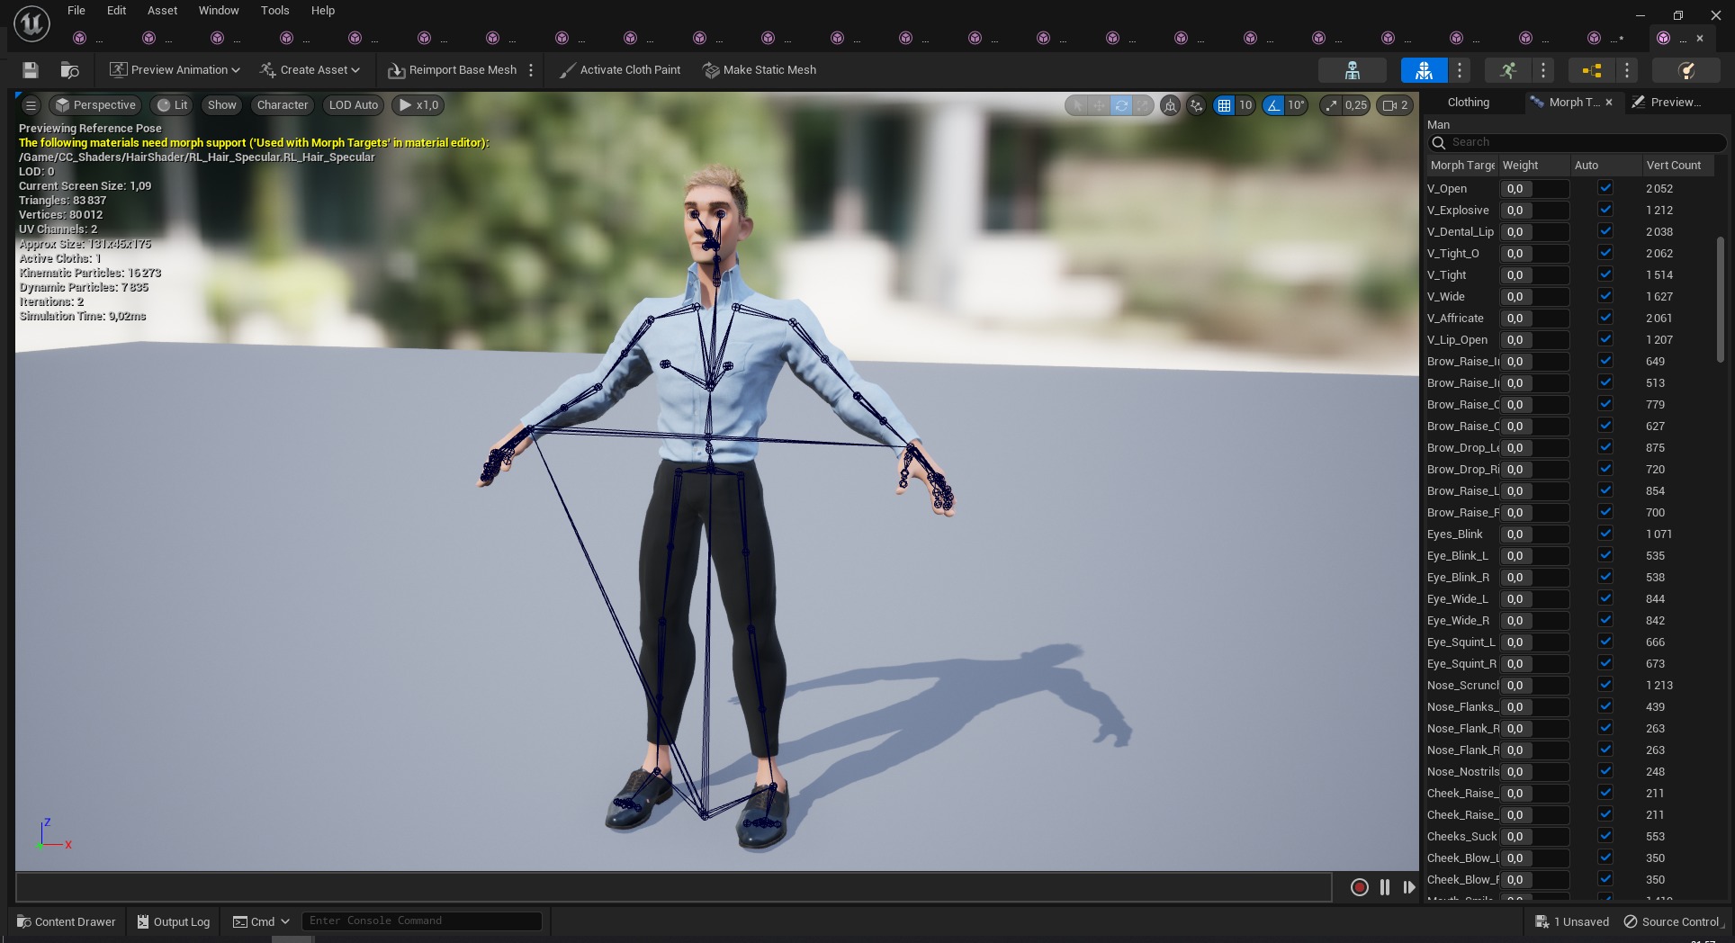Uncheck the Auto checkbox for V_Explosive

point(1605,210)
